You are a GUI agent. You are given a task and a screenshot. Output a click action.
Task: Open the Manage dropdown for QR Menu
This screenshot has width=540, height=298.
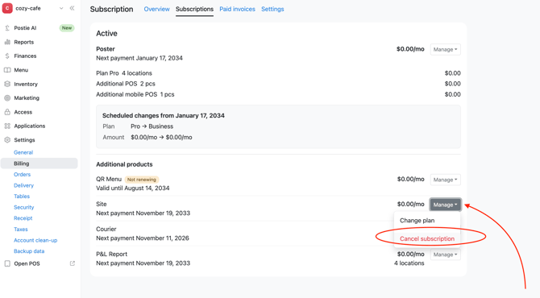(445, 180)
